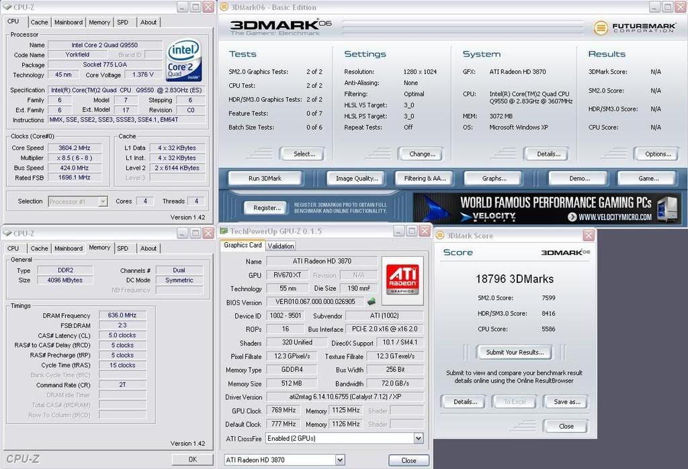Open the ATI Radeon HD 3870 card selector
The height and width of the screenshot is (469, 688).
click(284, 460)
